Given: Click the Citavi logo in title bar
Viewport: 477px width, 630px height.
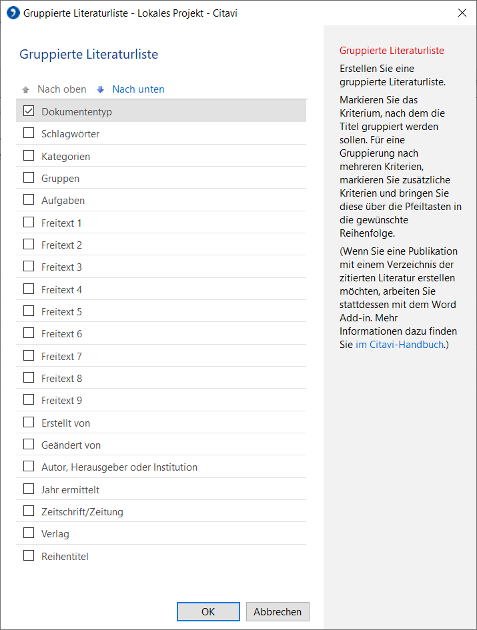Looking at the screenshot, I should click(x=13, y=13).
